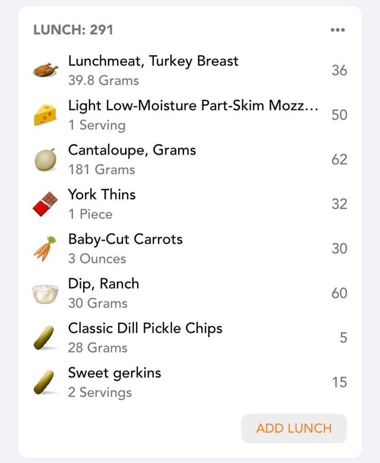Click the ADD LUNCH button
The height and width of the screenshot is (463, 380).
[294, 428]
